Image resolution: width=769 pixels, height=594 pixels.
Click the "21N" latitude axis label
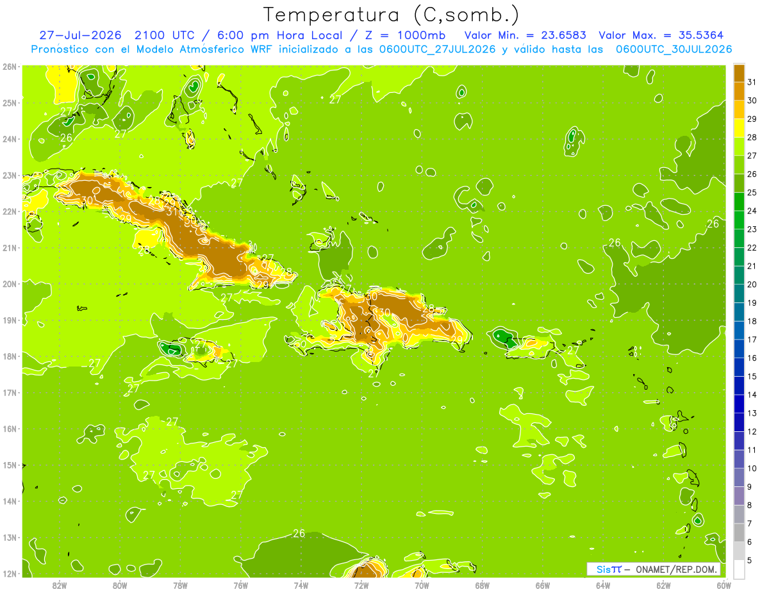pos(10,248)
